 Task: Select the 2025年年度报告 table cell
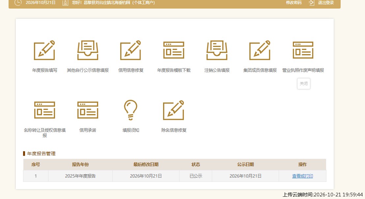80,176
